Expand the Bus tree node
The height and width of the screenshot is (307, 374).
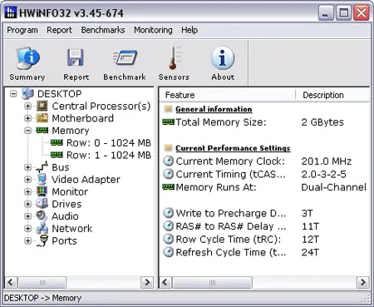27,167
